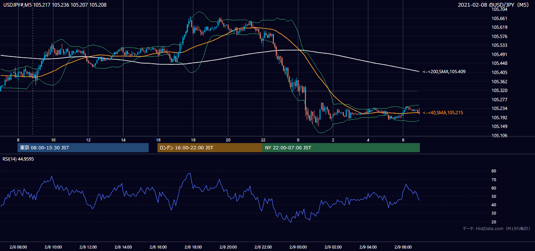
Task: Click price level 105.320 on the axis
Action: point(499,90)
